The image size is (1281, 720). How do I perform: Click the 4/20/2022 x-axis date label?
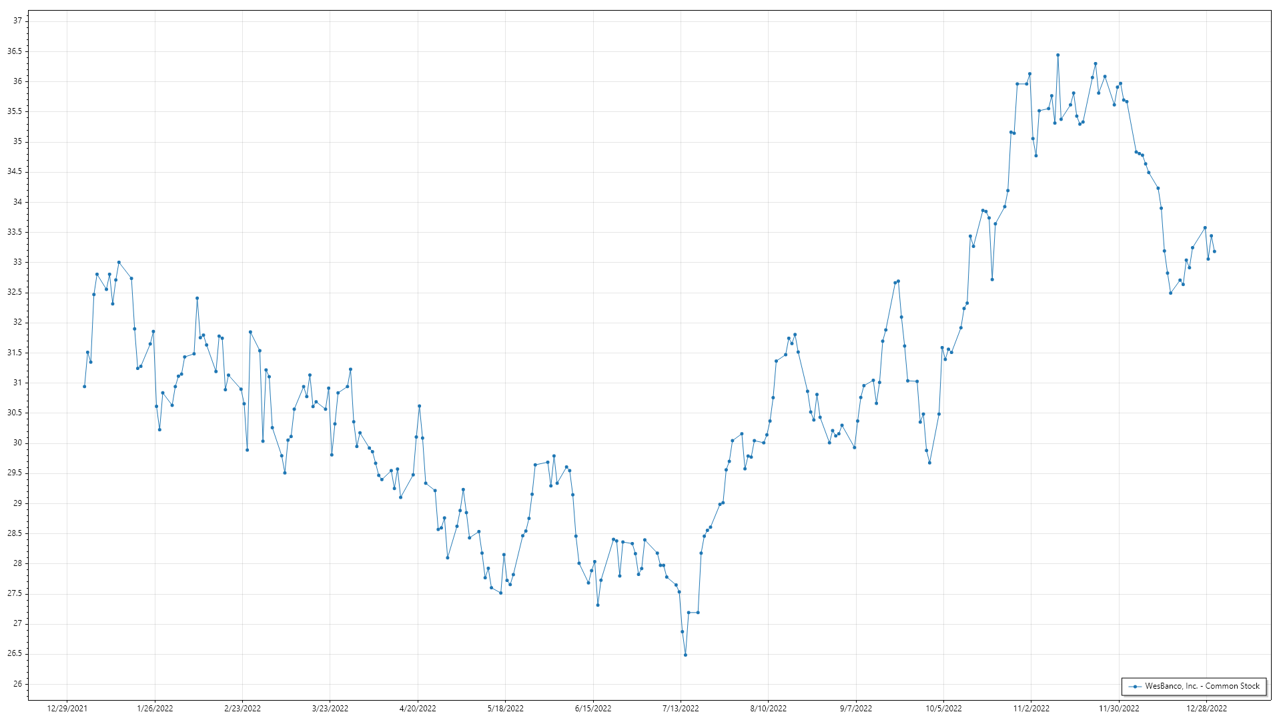pyautogui.click(x=418, y=709)
